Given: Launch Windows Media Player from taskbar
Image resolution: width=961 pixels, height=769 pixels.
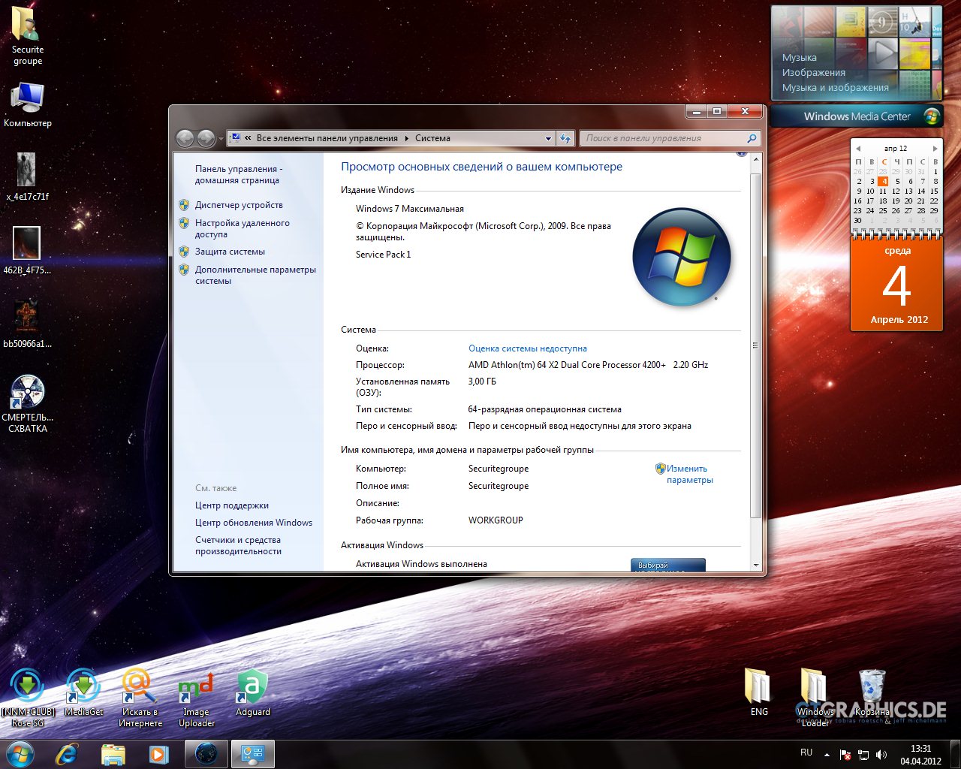Looking at the screenshot, I should [158, 754].
